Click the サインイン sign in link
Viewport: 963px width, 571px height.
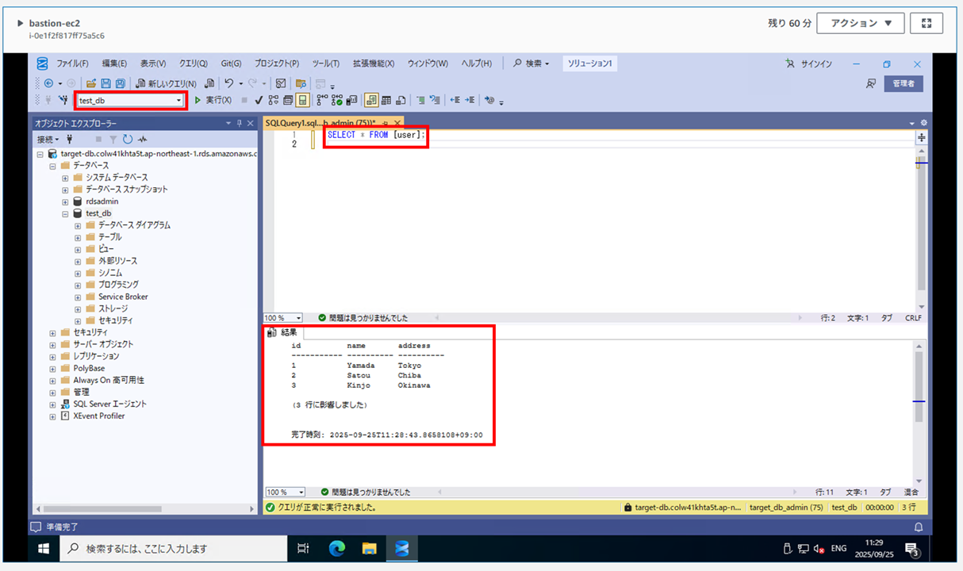pyautogui.click(x=808, y=63)
